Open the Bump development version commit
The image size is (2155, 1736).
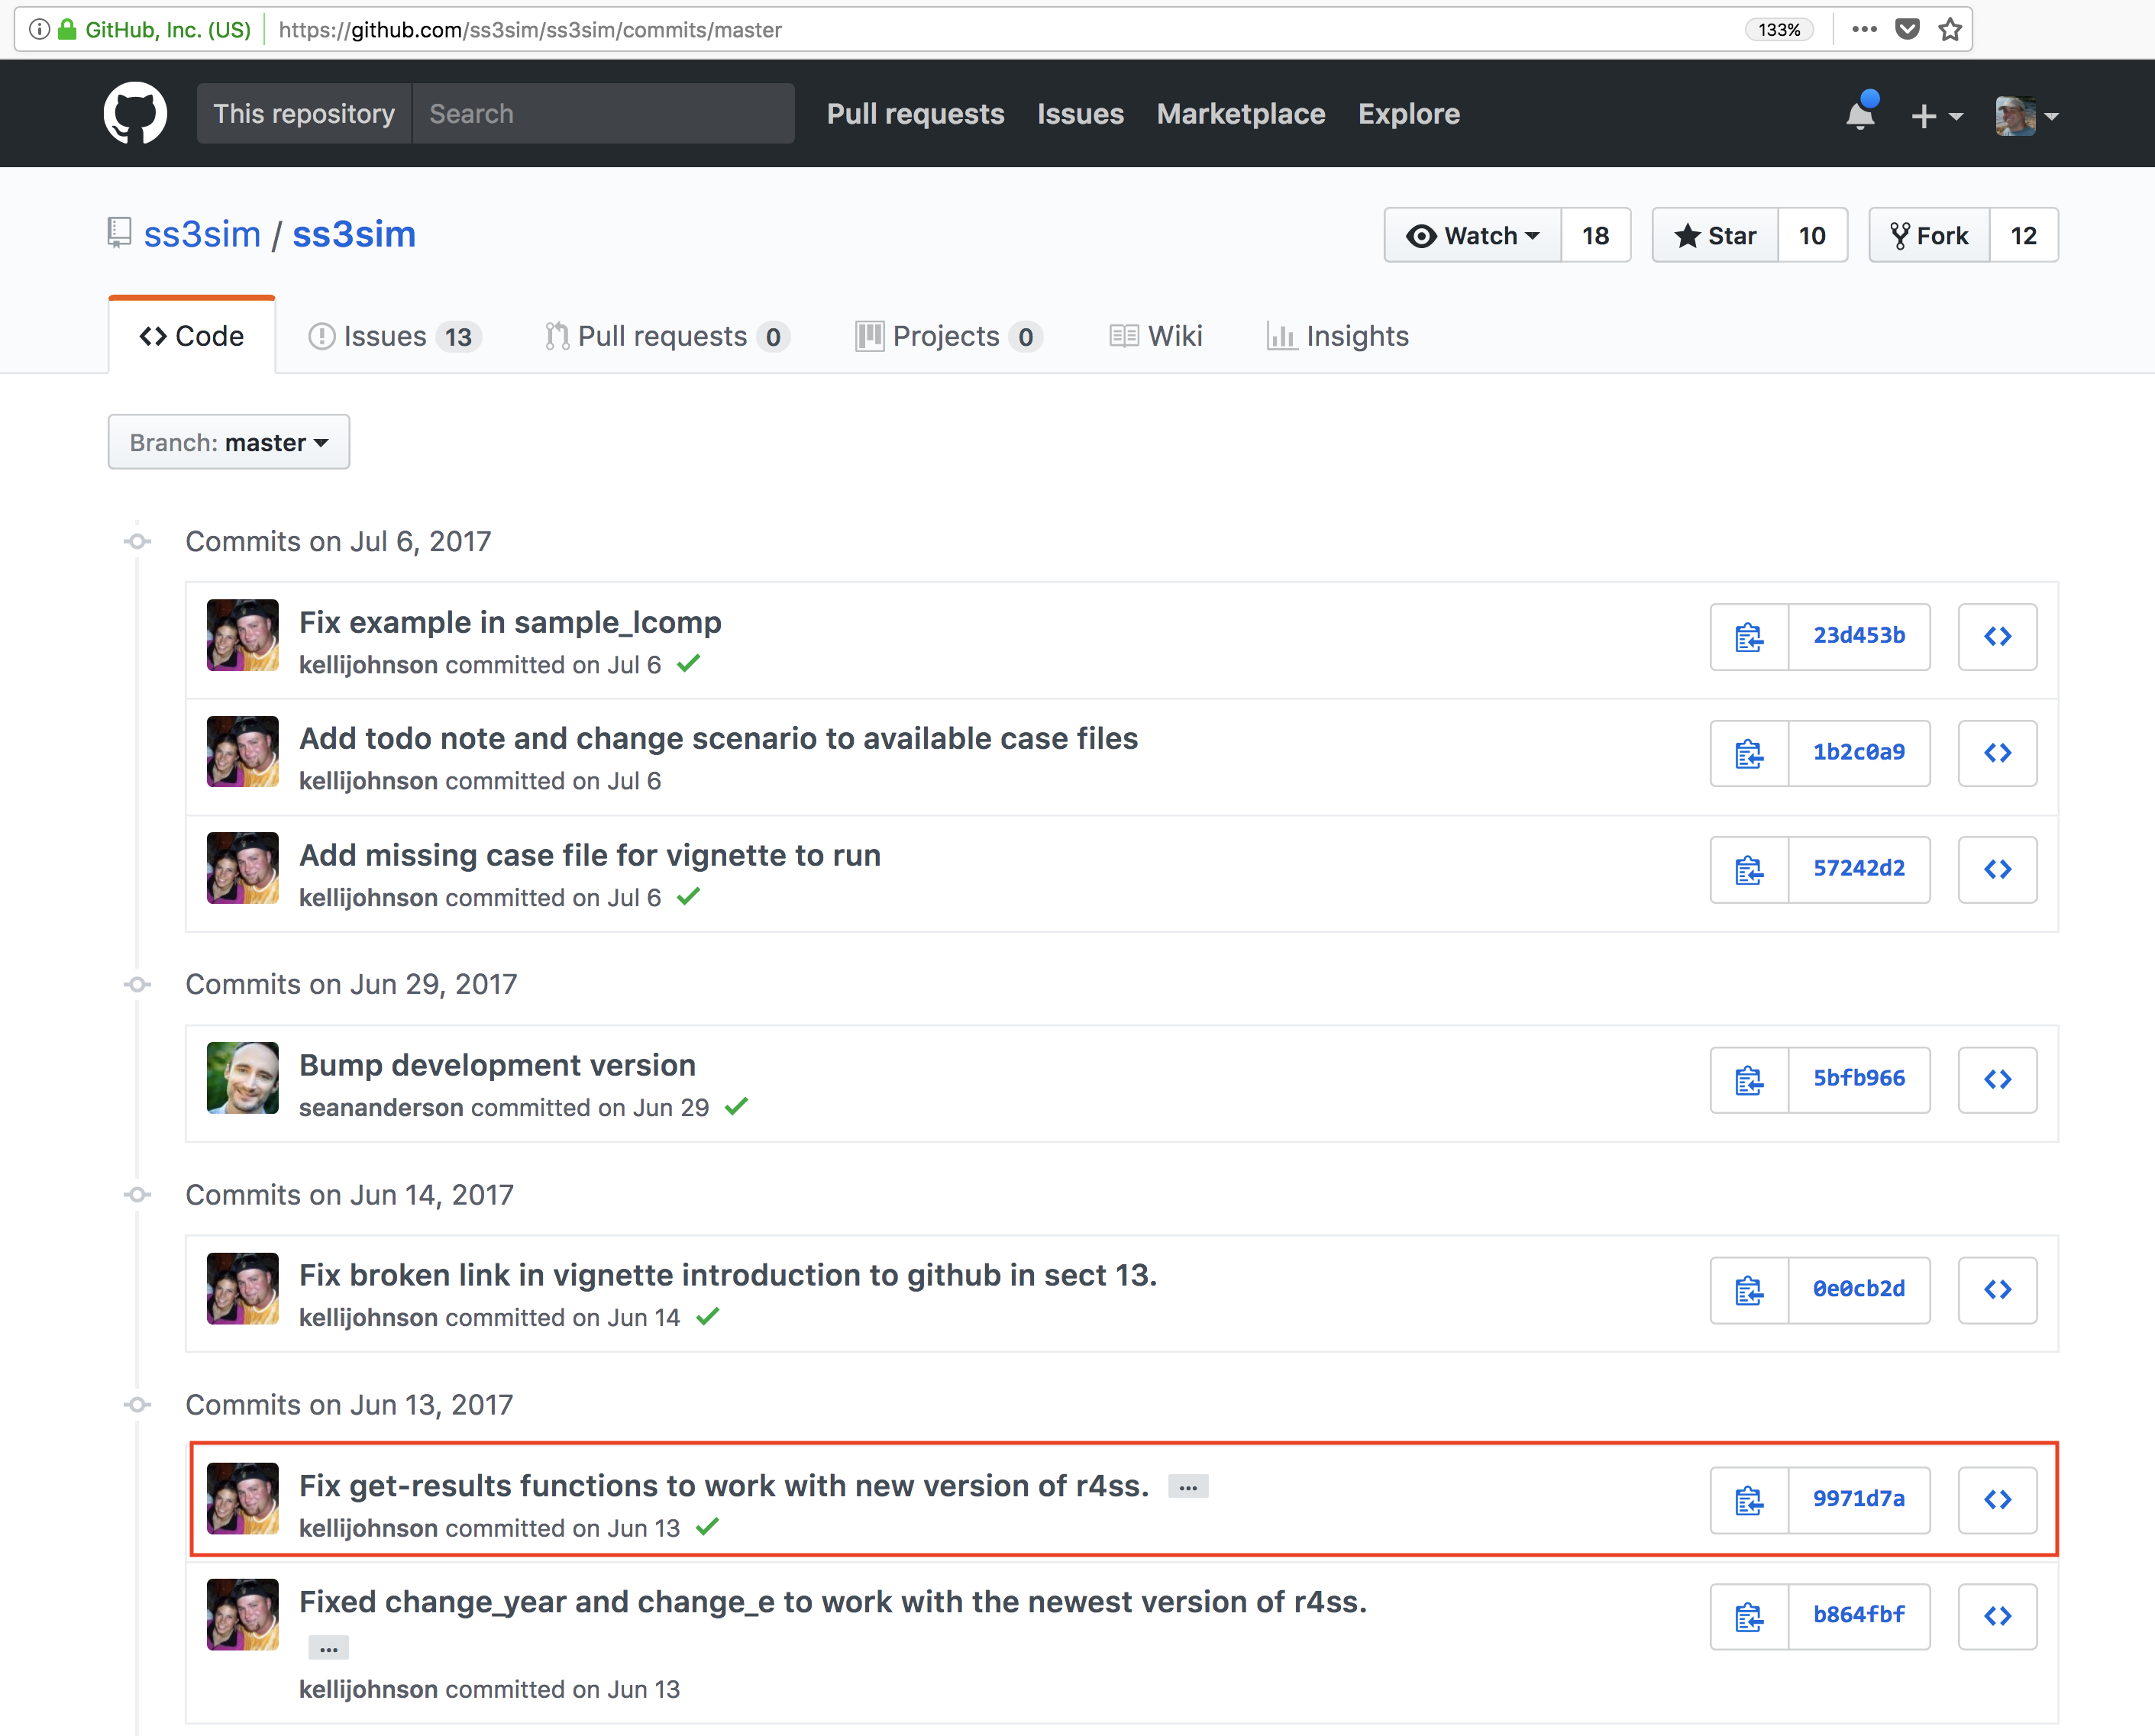pyautogui.click(x=497, y=1065)
